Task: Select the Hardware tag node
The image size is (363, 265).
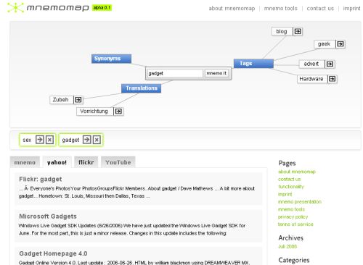Action: [311, 79]
